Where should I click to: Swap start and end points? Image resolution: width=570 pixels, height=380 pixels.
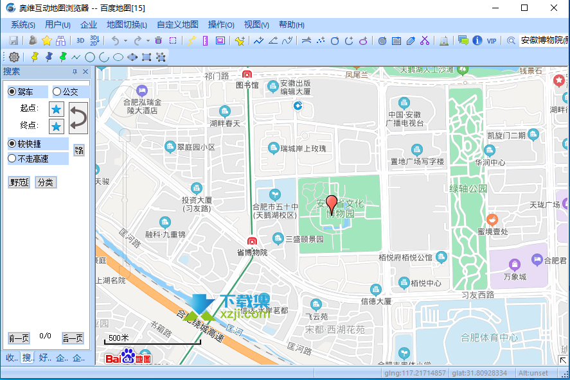[78, 118]
